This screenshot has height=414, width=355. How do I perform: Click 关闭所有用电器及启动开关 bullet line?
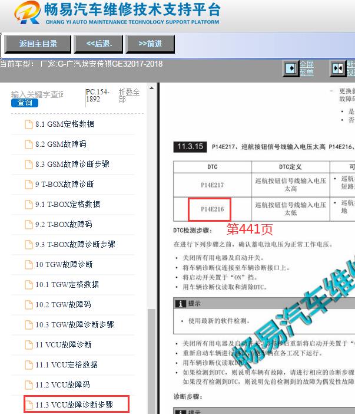pos(223,258)
